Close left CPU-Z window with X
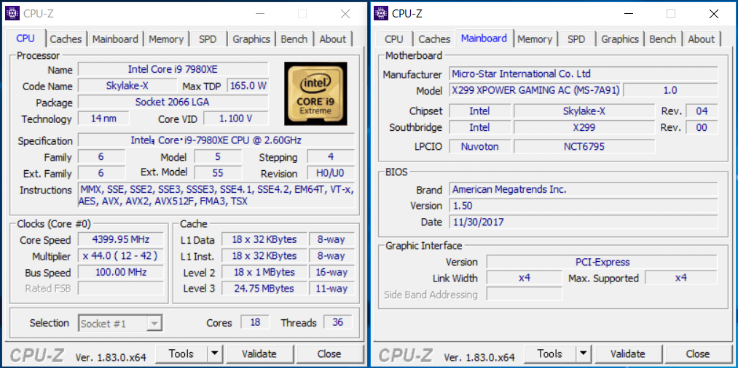 click(x=345, y=14)
